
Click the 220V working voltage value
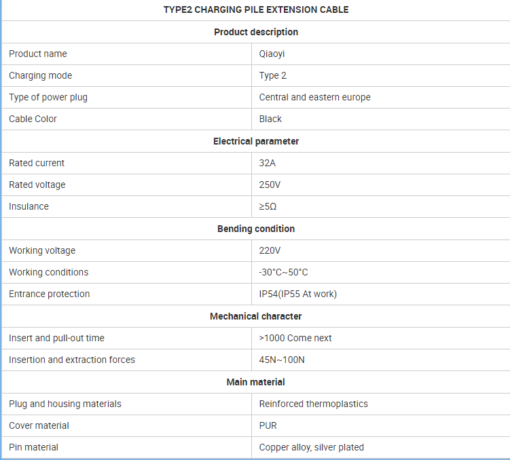click(x=270, y=250)
